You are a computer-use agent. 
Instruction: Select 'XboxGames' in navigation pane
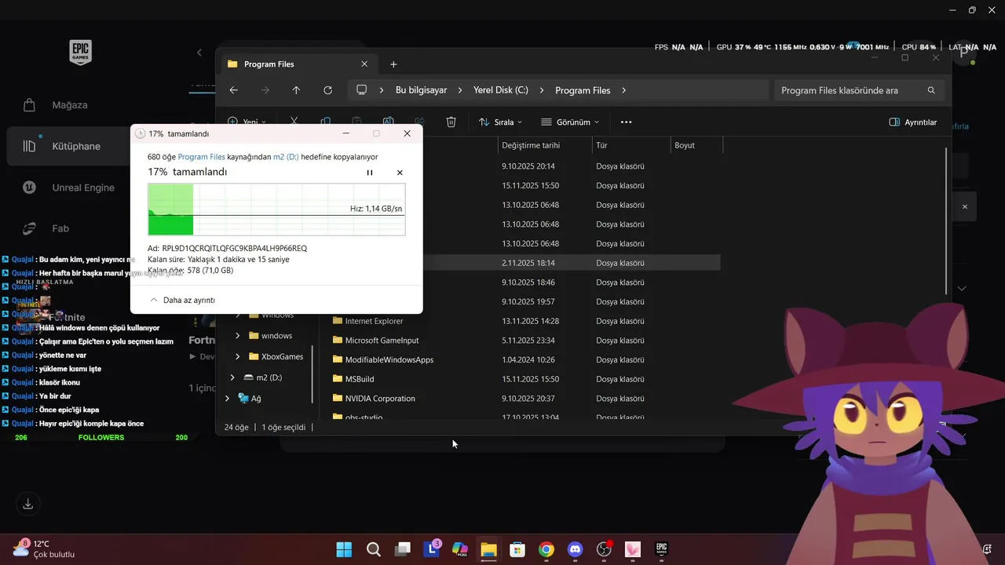point(282,356)
